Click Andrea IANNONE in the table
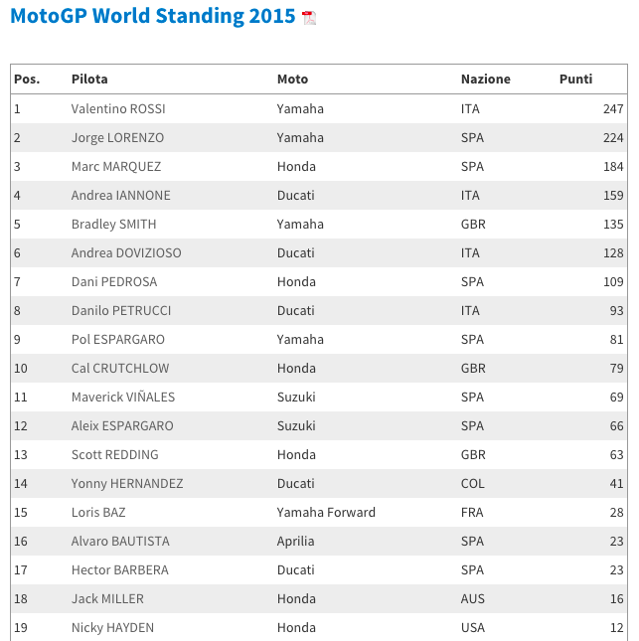Image resolution: width=639 pixels, height=641 pixels. pos(120,196)
